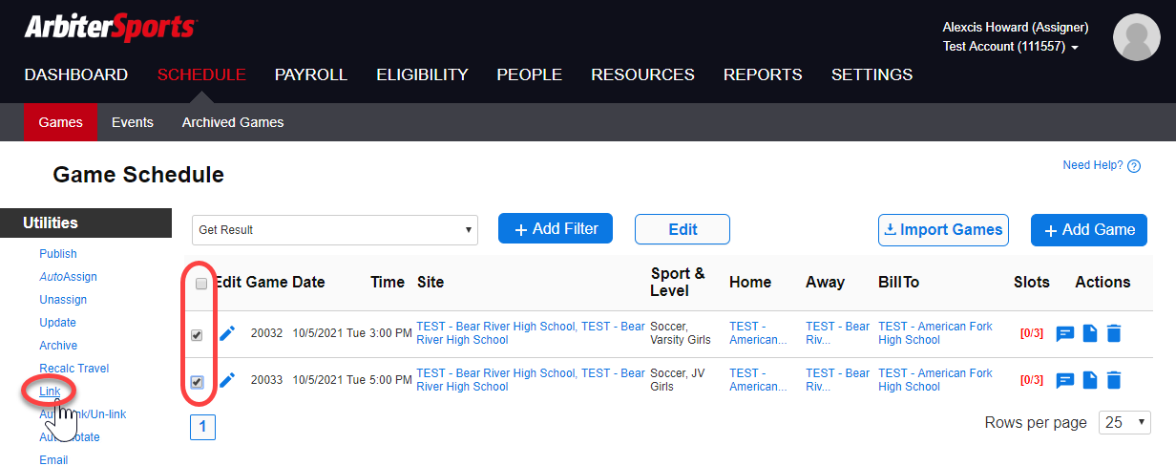Screen dimensions: 1176x466
Task: Click the Need Help? link
Action: click(x=1093, y=165)
